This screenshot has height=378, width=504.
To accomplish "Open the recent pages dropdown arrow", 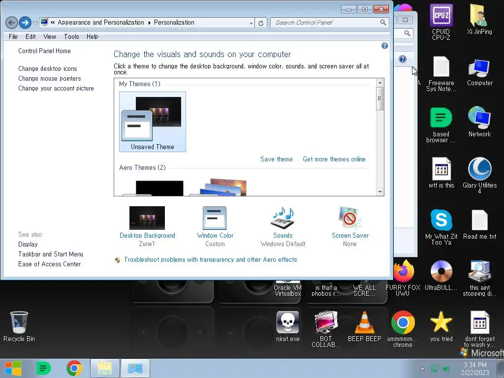I will click(35, 23).
